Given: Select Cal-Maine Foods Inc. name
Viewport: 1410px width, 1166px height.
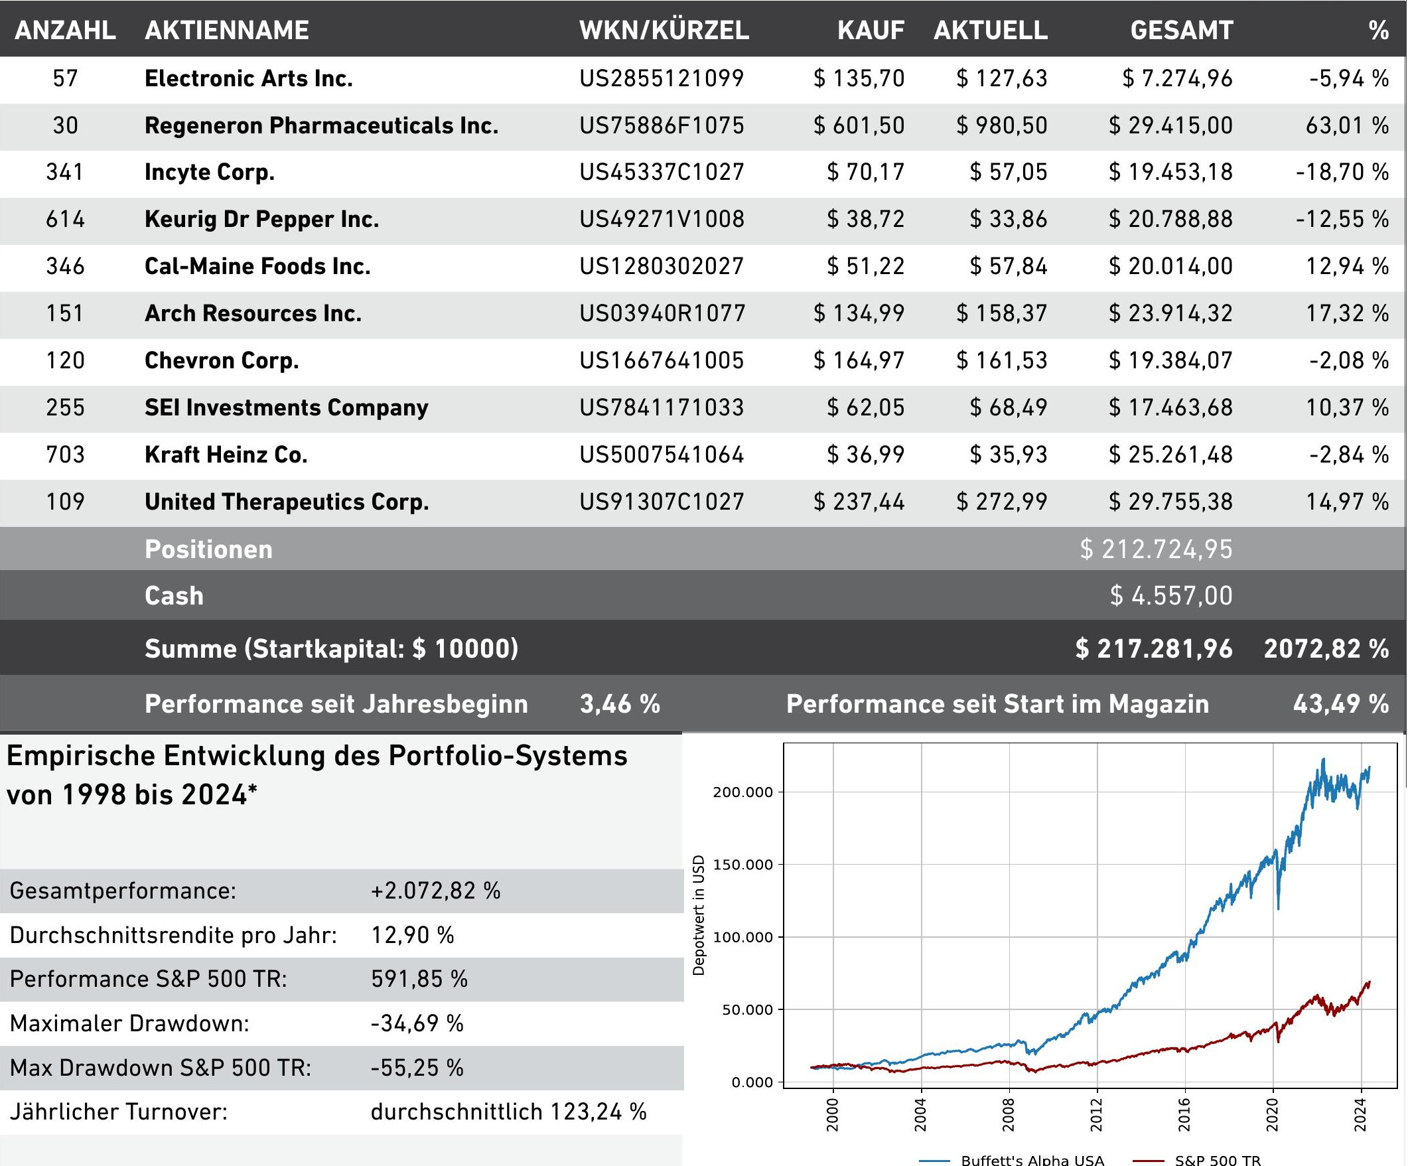Looking at the screenshot, I should (x=258, y=267).
